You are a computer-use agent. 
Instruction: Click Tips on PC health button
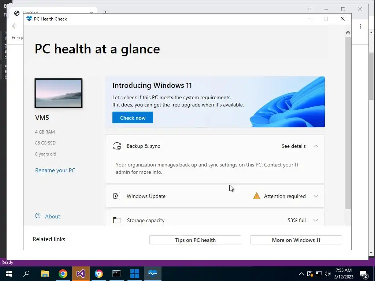click(195, 240)
